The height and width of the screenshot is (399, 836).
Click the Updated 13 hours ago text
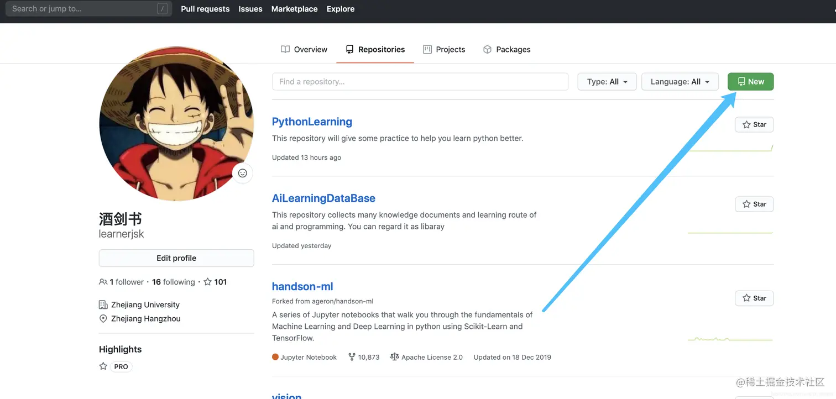tap(306, 158)
